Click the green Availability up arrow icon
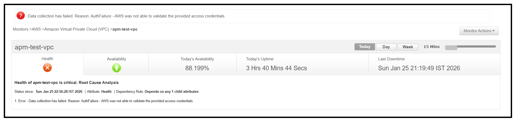518x122 pixels. point(116,68)
